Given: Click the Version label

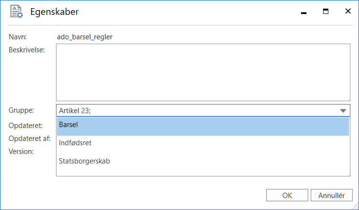Looking at the screenshot, I should 21,152.
